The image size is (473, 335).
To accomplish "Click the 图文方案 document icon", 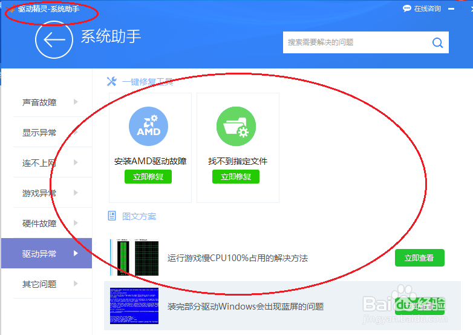I will click(x=112, y=216).
